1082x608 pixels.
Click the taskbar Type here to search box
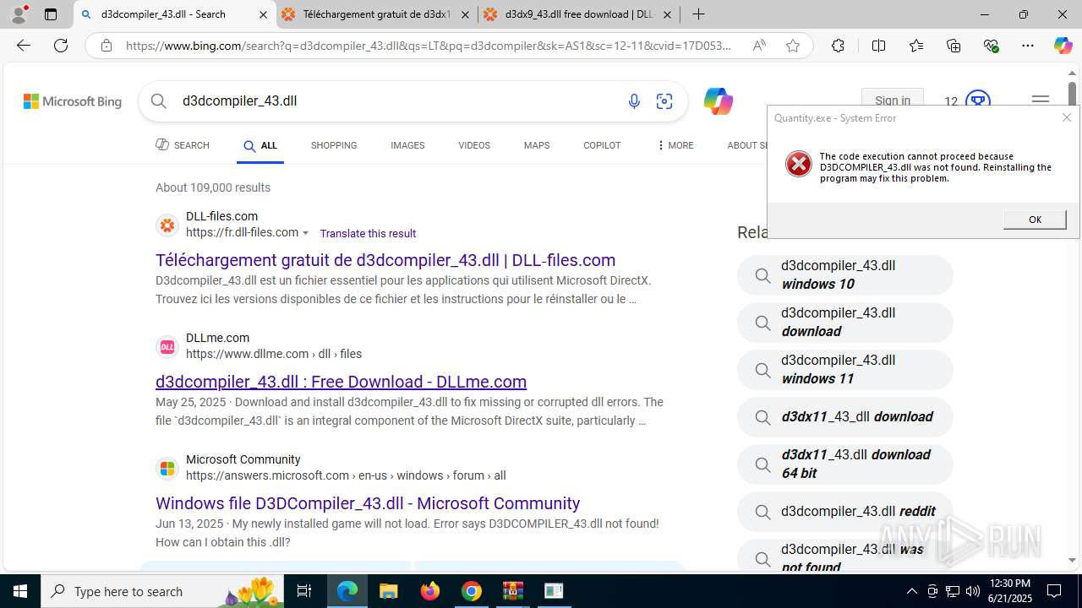pos(161,591)
